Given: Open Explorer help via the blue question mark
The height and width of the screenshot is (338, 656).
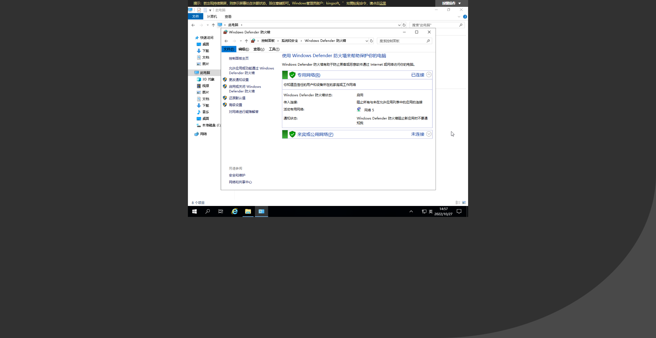Looking at the screenshot, I should click(465, 16).
